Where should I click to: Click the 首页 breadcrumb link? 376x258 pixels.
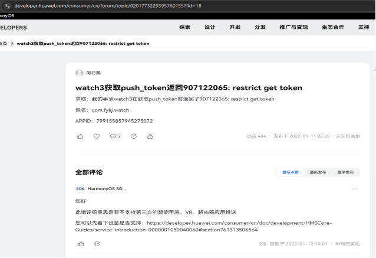click(4, 44)
